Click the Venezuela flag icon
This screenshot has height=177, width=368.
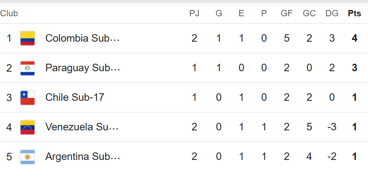pos(28,127)
